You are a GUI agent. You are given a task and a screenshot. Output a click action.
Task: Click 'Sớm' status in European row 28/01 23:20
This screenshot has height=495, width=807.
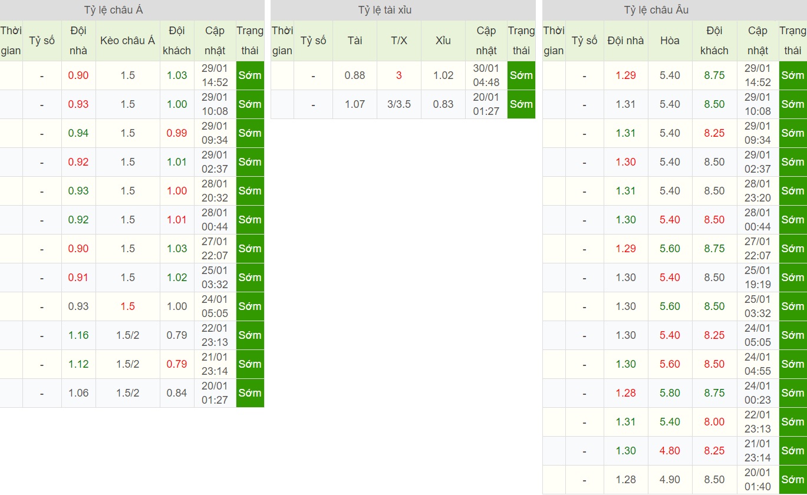[792, 191]
